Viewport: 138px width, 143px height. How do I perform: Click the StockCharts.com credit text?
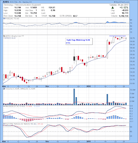(122, 2)
